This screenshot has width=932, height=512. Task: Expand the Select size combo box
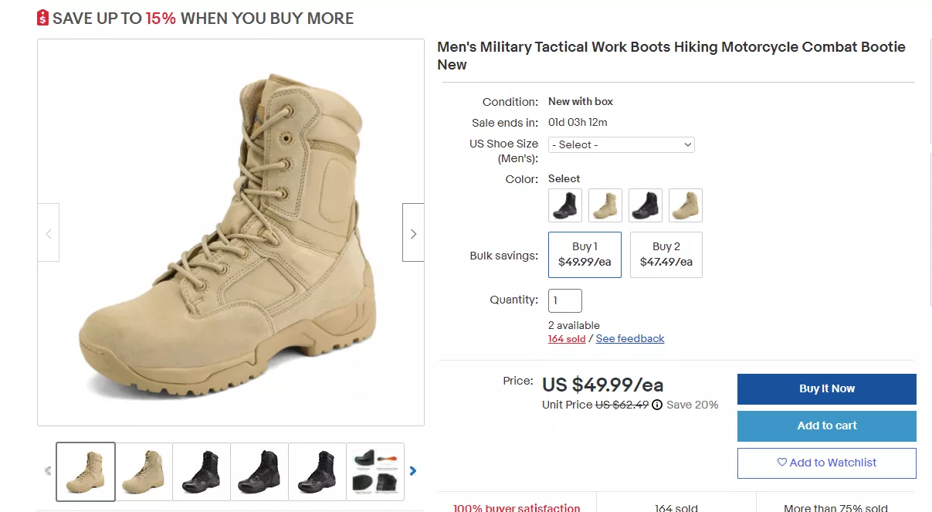coord(621,144)
